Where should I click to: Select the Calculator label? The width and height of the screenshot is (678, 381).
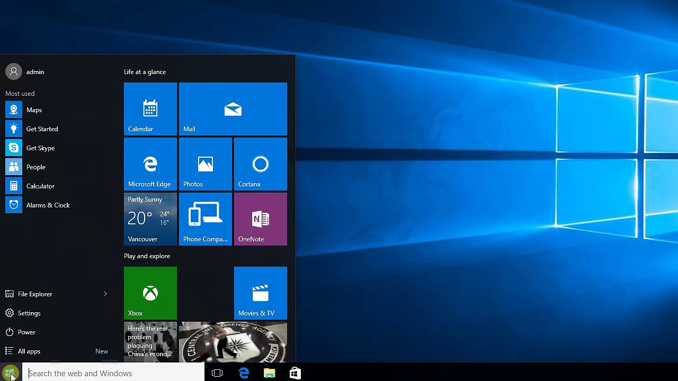[x=41, y=186]
